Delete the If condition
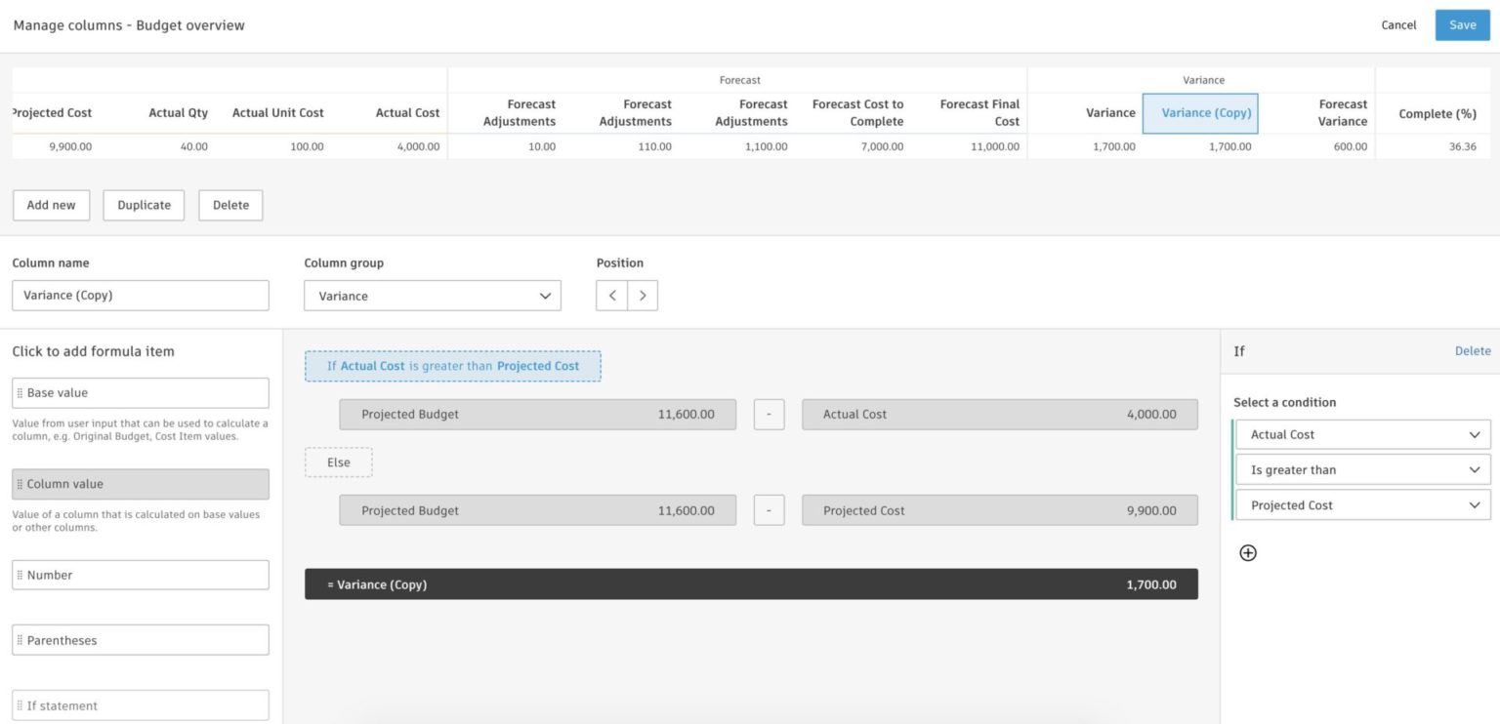The height and width of the screenshot is (724, 1500). pyautogui.click(x=1473, y=351)
